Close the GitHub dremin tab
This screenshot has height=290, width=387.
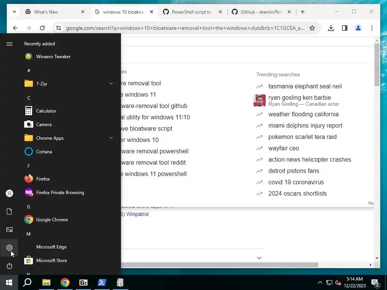tap(289, 12)
